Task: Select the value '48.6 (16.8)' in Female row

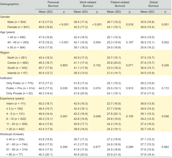Action: point(46,27)
